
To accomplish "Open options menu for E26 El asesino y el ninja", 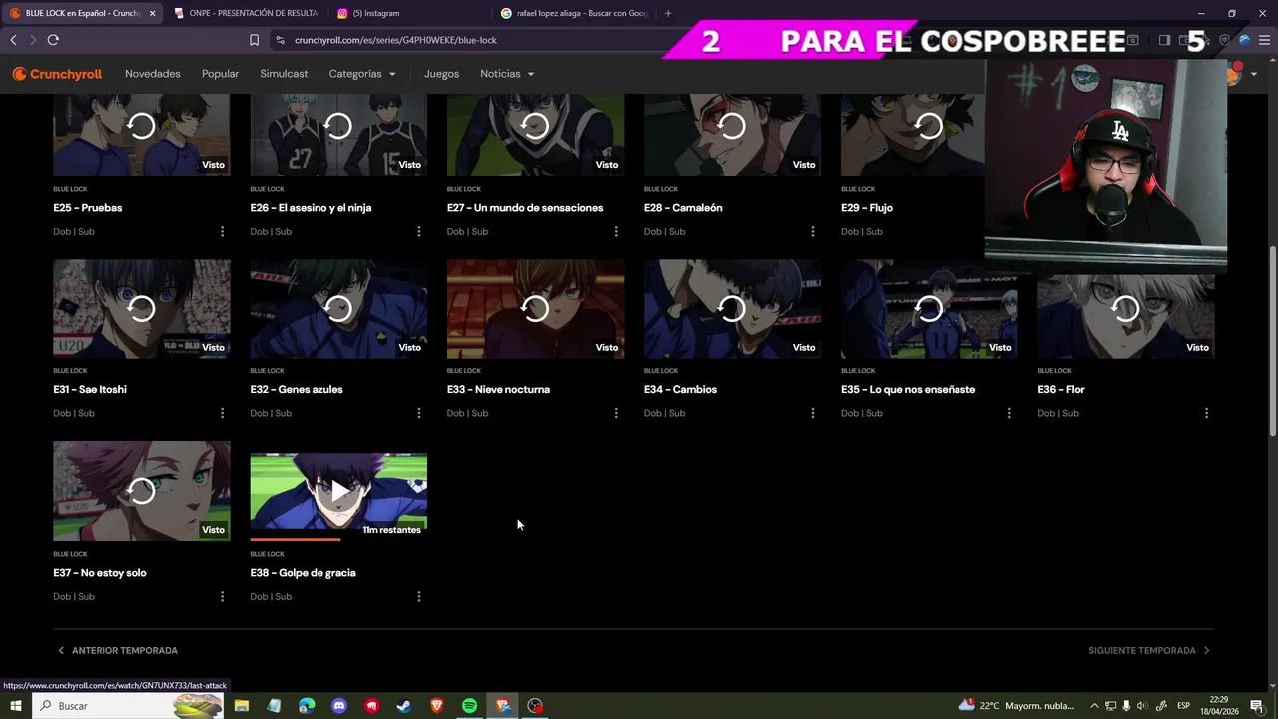I will tap(418, 231).
